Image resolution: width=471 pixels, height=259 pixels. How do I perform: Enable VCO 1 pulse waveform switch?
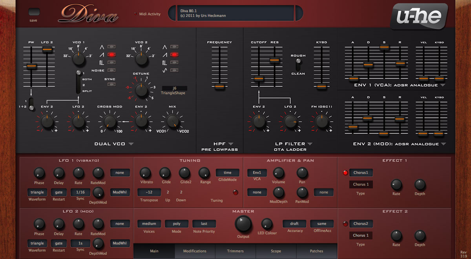pyautogui.click(x=111, y=62)
